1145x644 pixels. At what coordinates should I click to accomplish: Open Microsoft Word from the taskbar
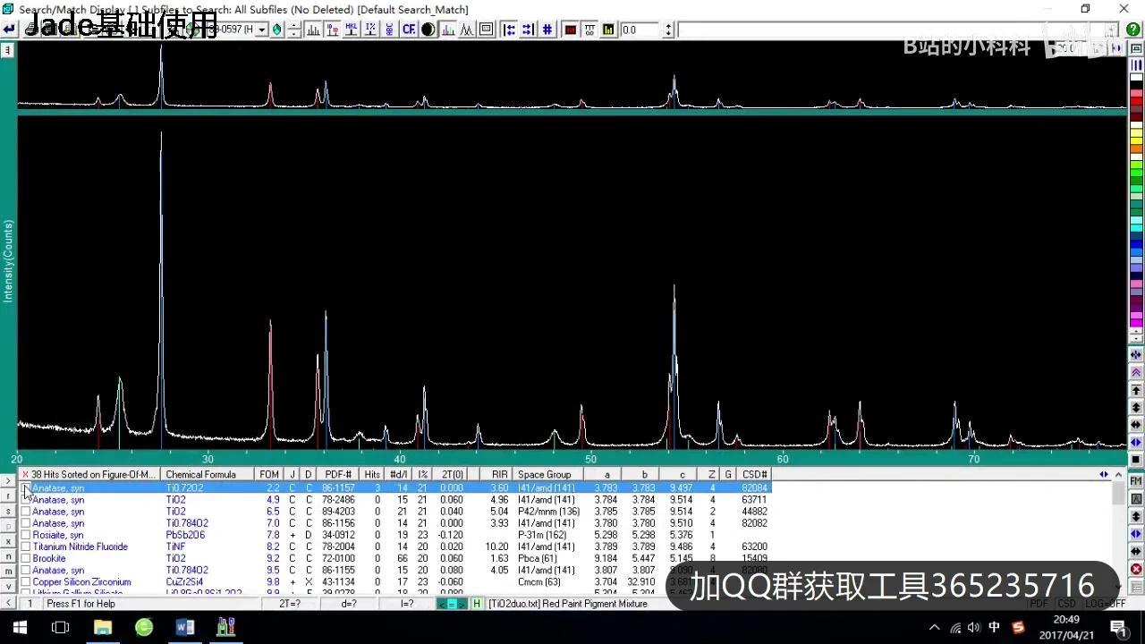tap(184, 627)
